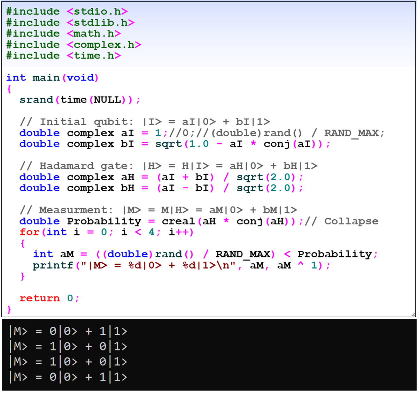418x393 pixels.
Task: Click the '#include <time.h>' line
Action: click(x=63, y=55)
